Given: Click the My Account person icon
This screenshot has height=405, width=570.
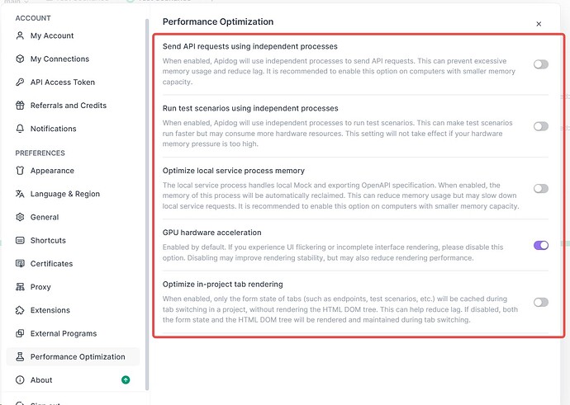Looking at the screenshot, I should coord(20,36).
